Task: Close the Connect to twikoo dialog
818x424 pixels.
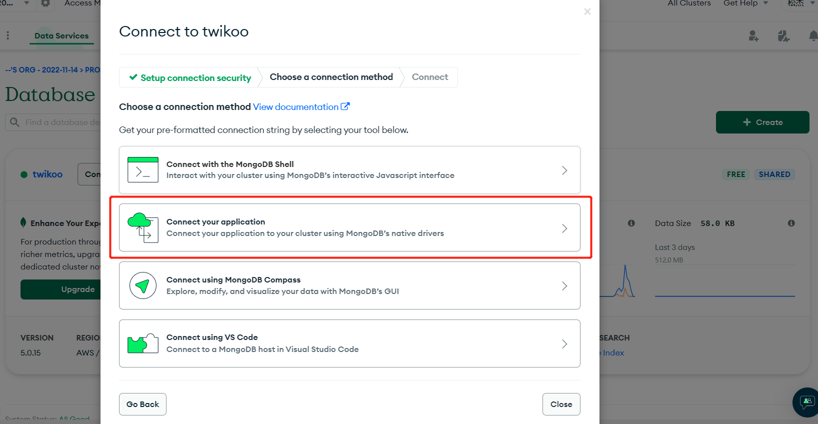Action: 587,11
